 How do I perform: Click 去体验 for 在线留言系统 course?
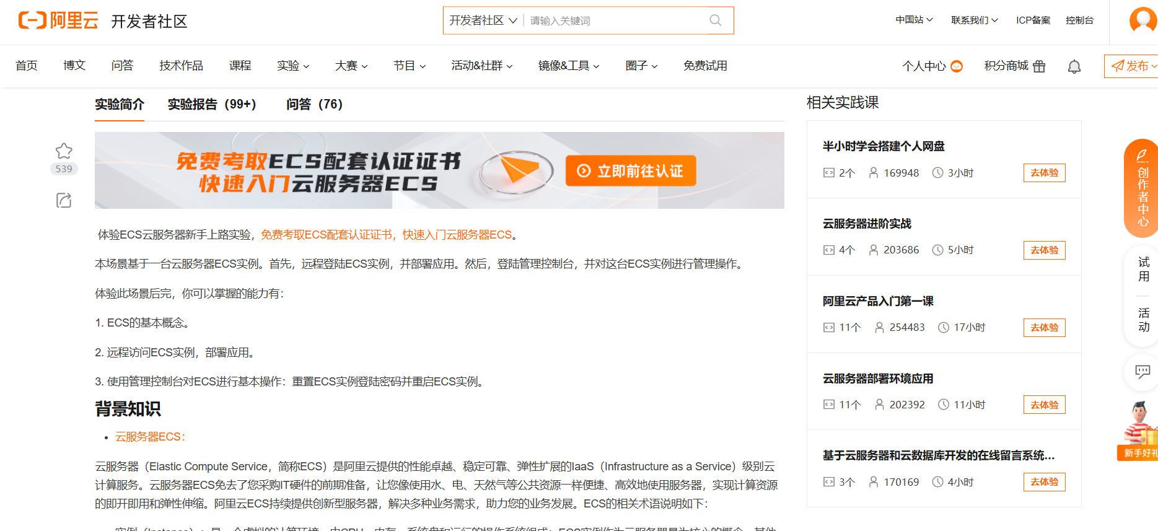1044,482
